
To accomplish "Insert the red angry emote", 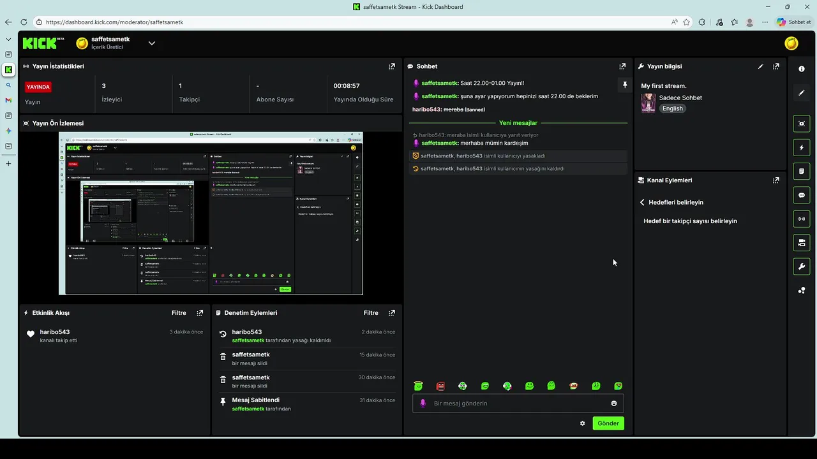I will pos(440,386).
